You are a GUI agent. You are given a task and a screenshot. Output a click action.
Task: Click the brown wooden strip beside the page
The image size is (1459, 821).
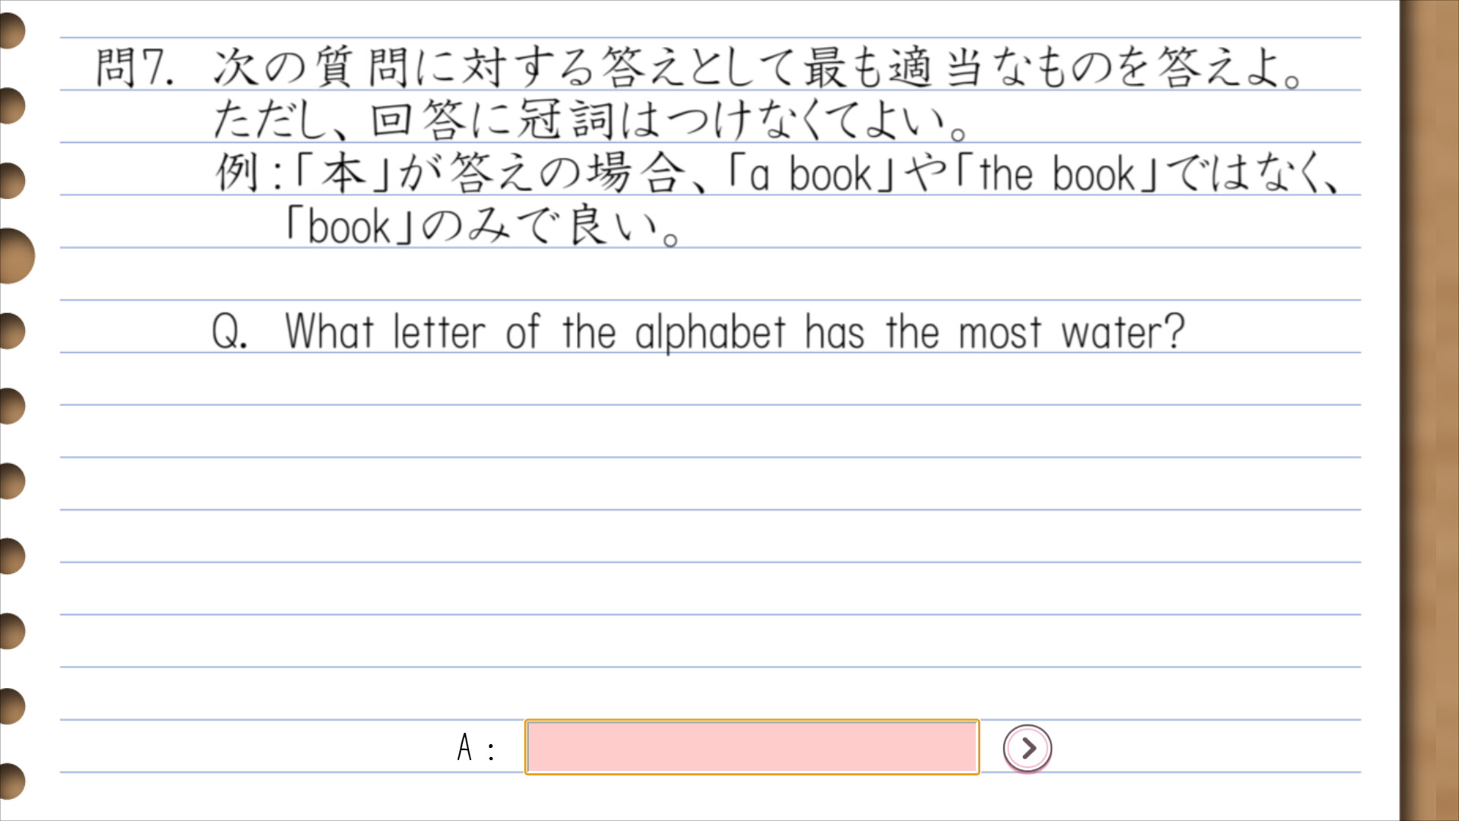pyautogui.click(x=1429, y=410)
